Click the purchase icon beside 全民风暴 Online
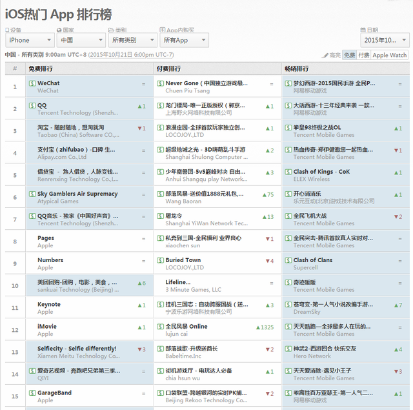This screenshot has width=413, height=410. click(160, 327)
